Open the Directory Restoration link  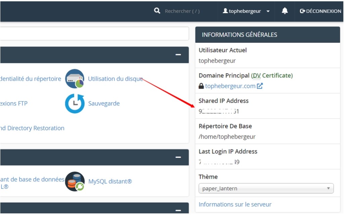(32, 128)
